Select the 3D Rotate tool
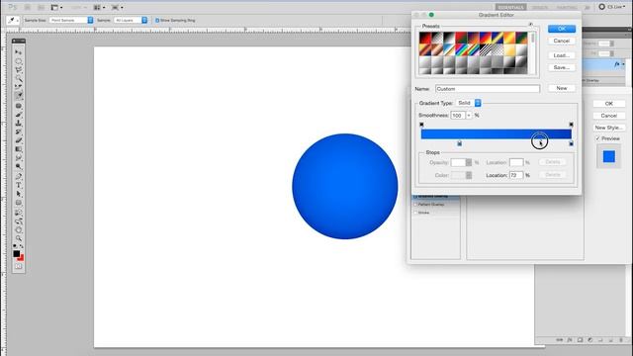This screenshot has width=633, height=356. (18, 213)
